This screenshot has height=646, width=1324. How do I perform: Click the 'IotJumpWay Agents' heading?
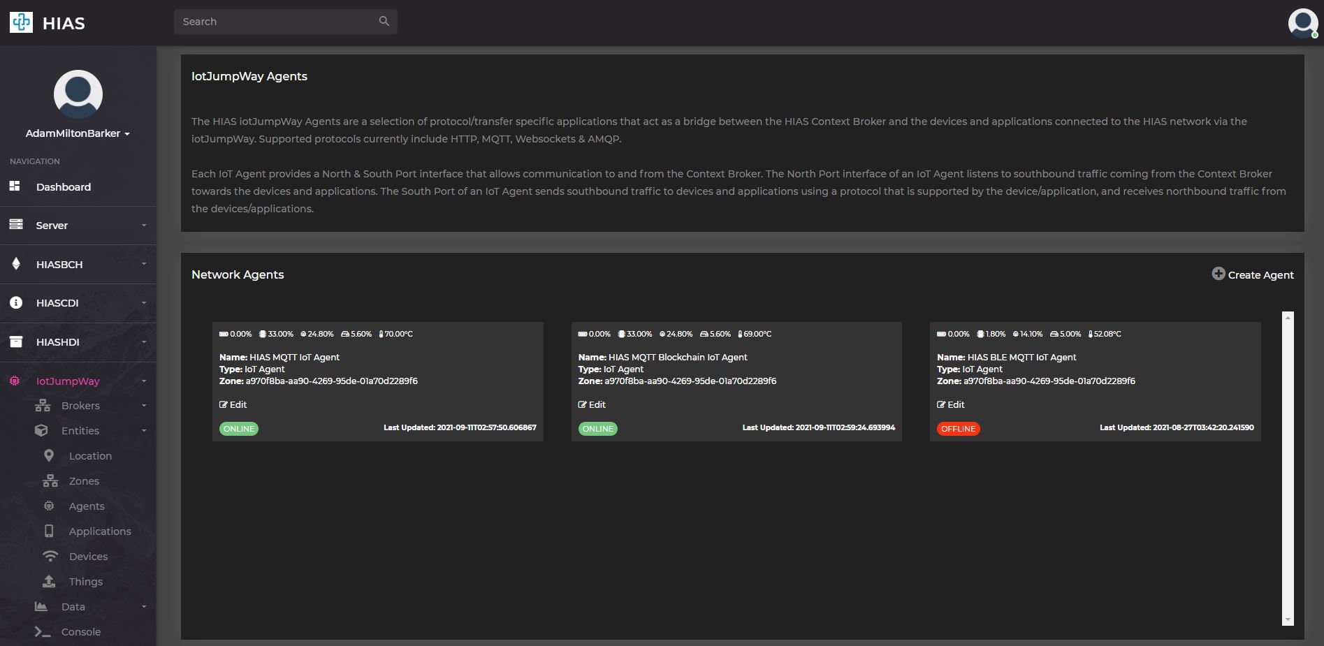point(249,76)
